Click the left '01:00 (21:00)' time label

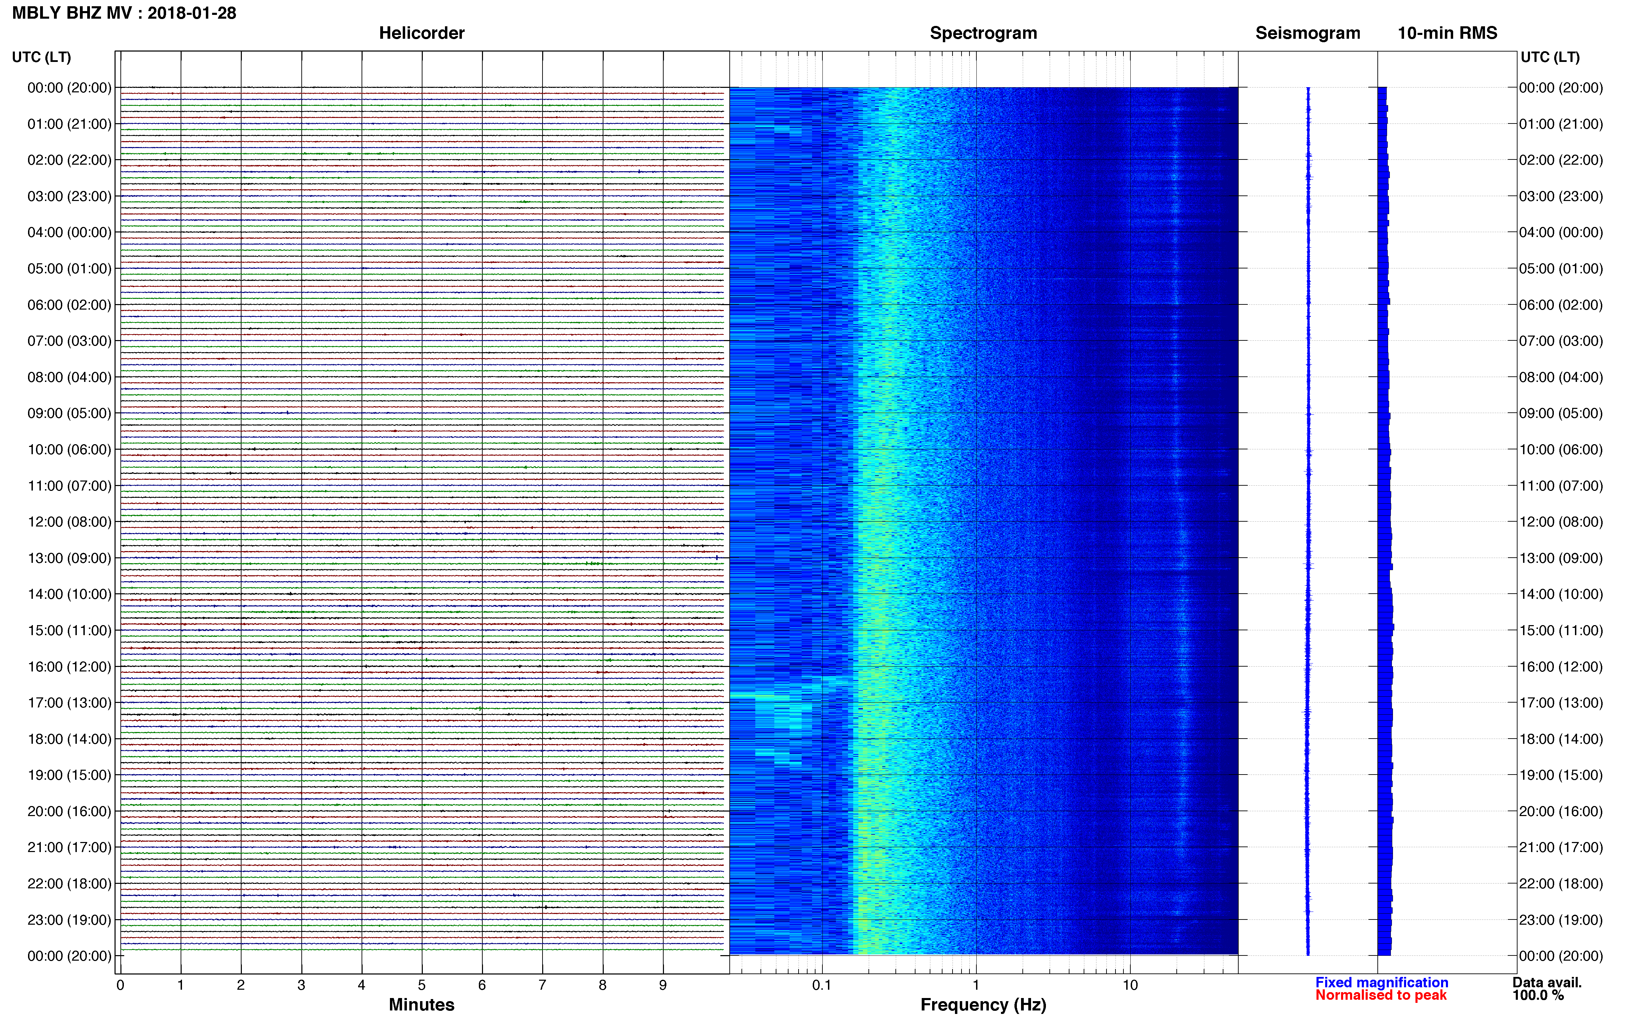69,124
